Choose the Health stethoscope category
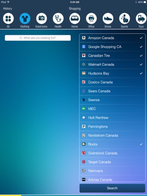The width and height of the screenshot is (147, 196). [x=58, y=18]
